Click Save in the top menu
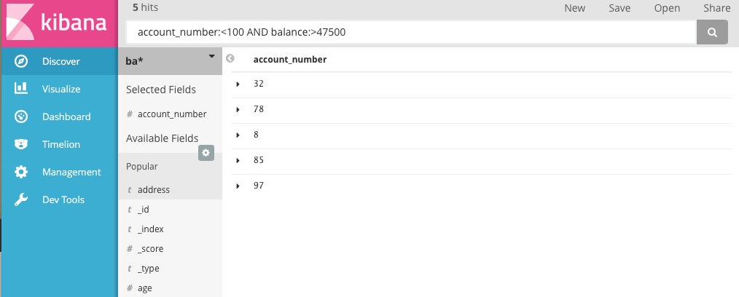This screenshot has height=297, width=739. tap(619, 8)
